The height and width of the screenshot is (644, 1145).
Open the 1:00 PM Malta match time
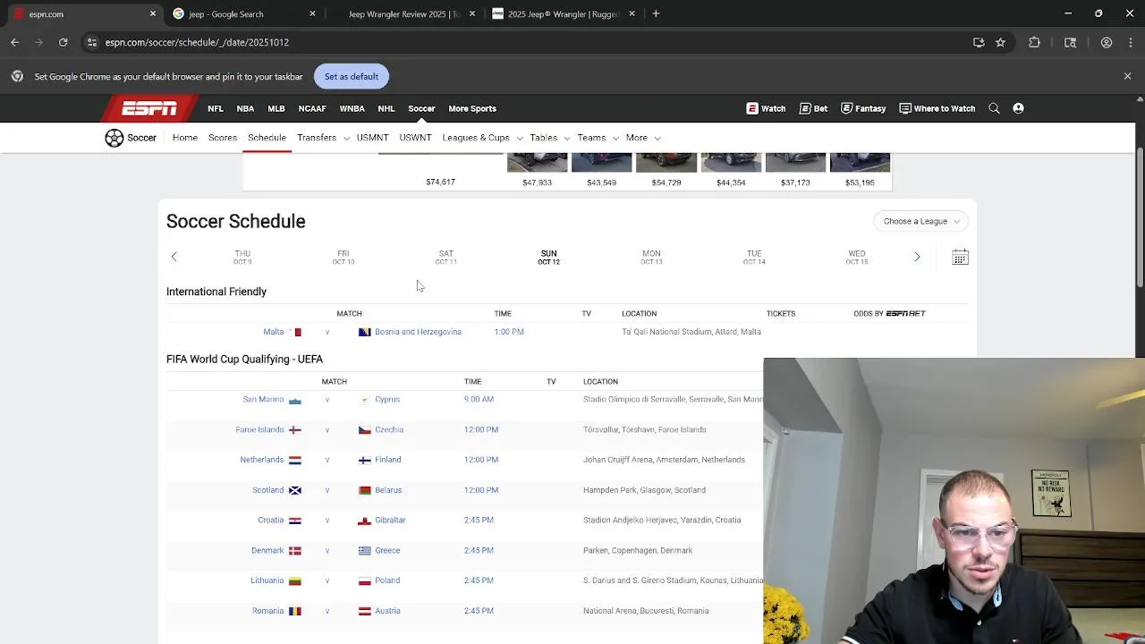point(509,332)
